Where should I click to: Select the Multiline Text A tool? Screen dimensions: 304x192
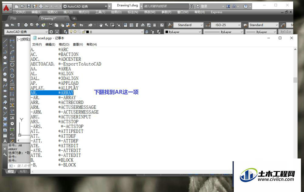(5, 141)
